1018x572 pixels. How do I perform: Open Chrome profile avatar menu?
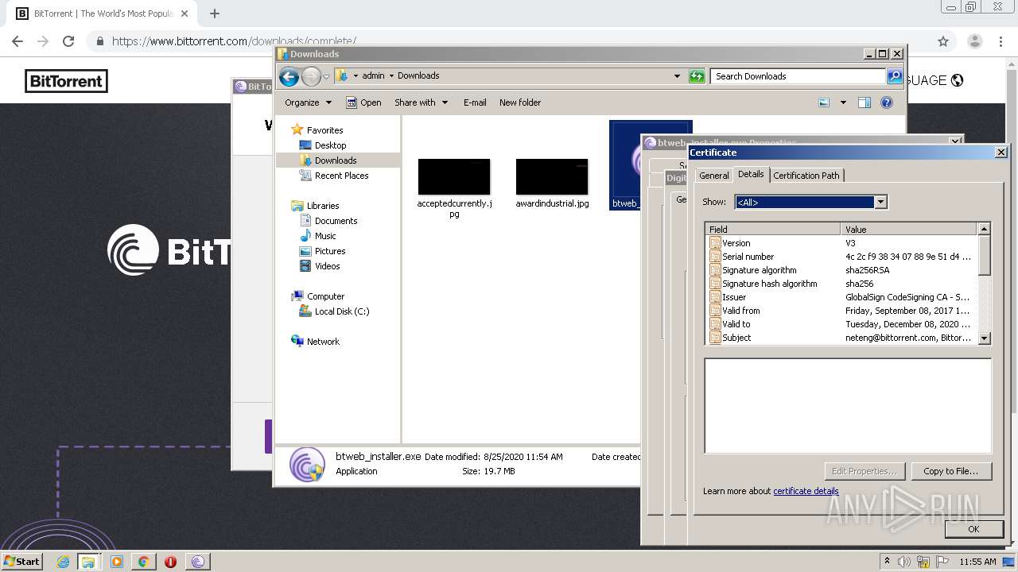click(974, 41)
